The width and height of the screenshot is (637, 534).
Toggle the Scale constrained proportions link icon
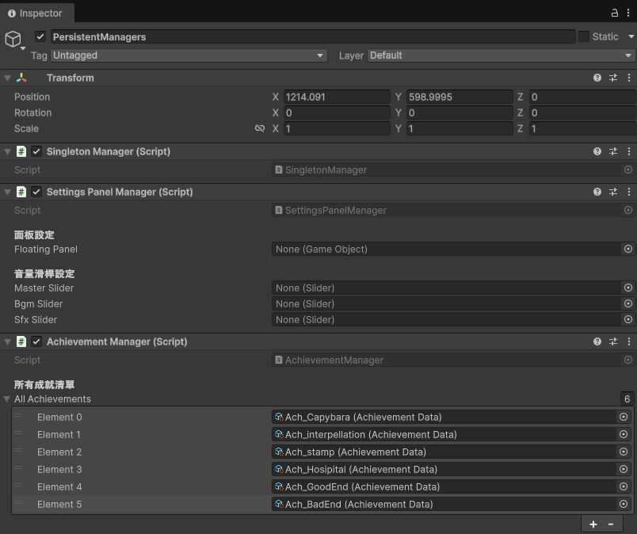point(260,128)
